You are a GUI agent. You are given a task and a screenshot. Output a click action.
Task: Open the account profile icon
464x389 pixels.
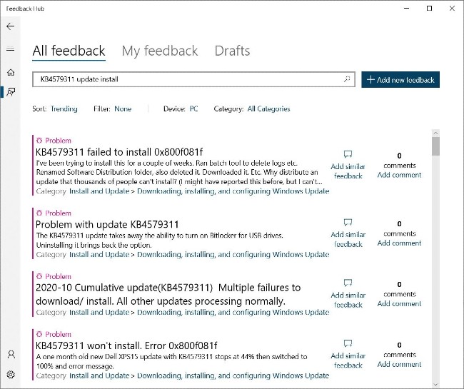pos(11,354)
